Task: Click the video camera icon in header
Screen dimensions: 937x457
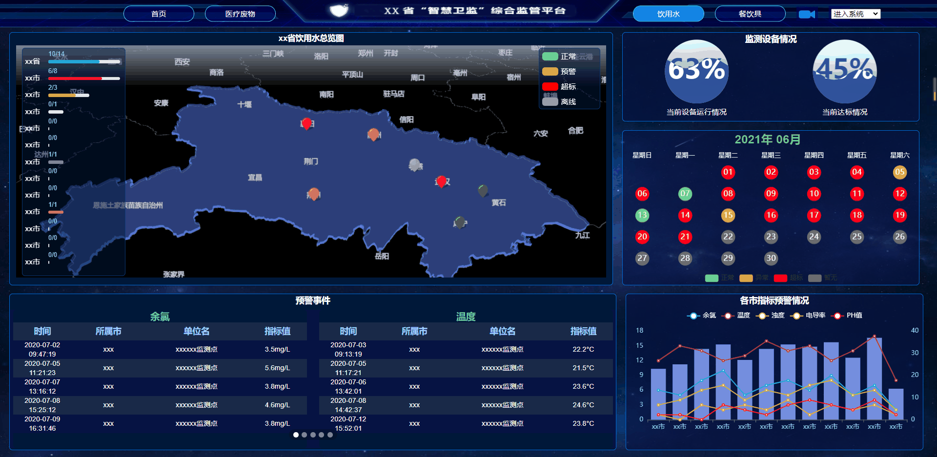Action: pos(807,14)
